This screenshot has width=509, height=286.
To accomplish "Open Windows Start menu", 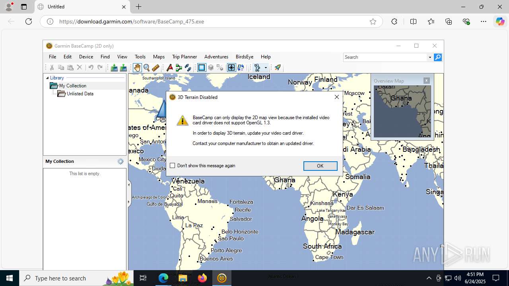I will [x=10, y=278].
